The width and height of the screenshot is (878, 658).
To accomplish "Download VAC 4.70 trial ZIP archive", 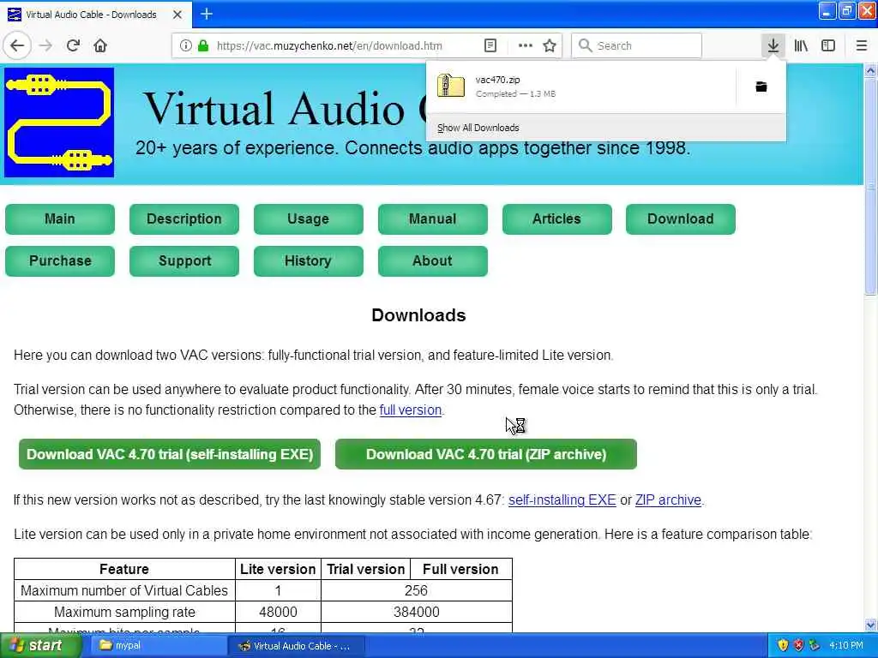I will coord(486,454).
